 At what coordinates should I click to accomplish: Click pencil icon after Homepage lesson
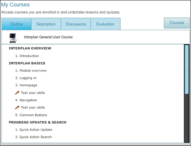coord(17,93)
